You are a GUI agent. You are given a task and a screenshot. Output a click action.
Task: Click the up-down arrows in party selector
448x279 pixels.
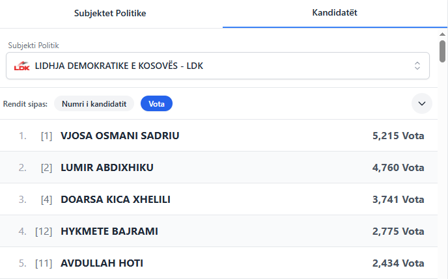pos(417,66)
